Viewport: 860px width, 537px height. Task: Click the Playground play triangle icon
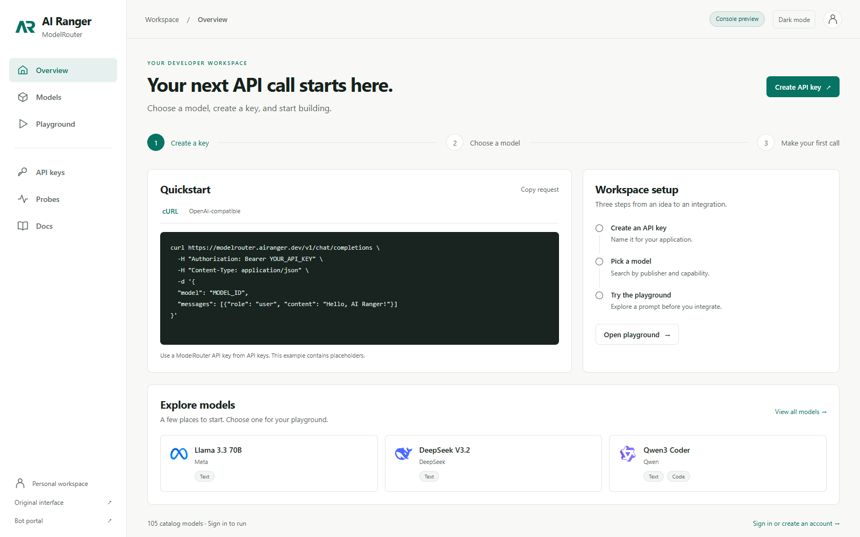[x=23, y=124]
